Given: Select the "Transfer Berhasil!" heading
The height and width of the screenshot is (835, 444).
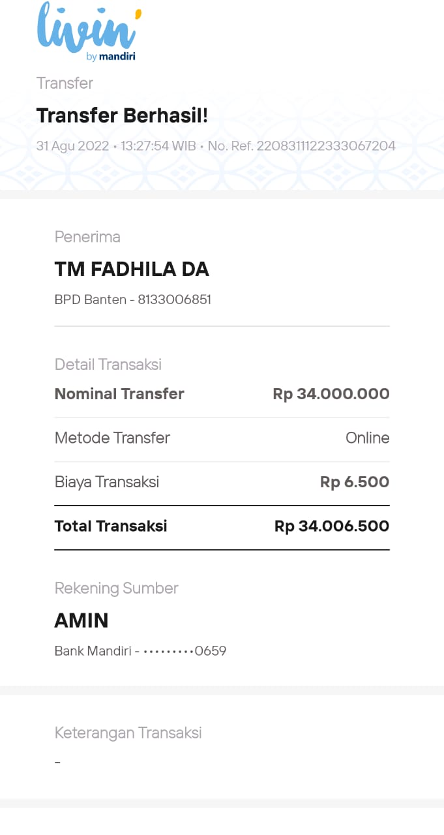Looking at the screenshot, I should (122, 115).
